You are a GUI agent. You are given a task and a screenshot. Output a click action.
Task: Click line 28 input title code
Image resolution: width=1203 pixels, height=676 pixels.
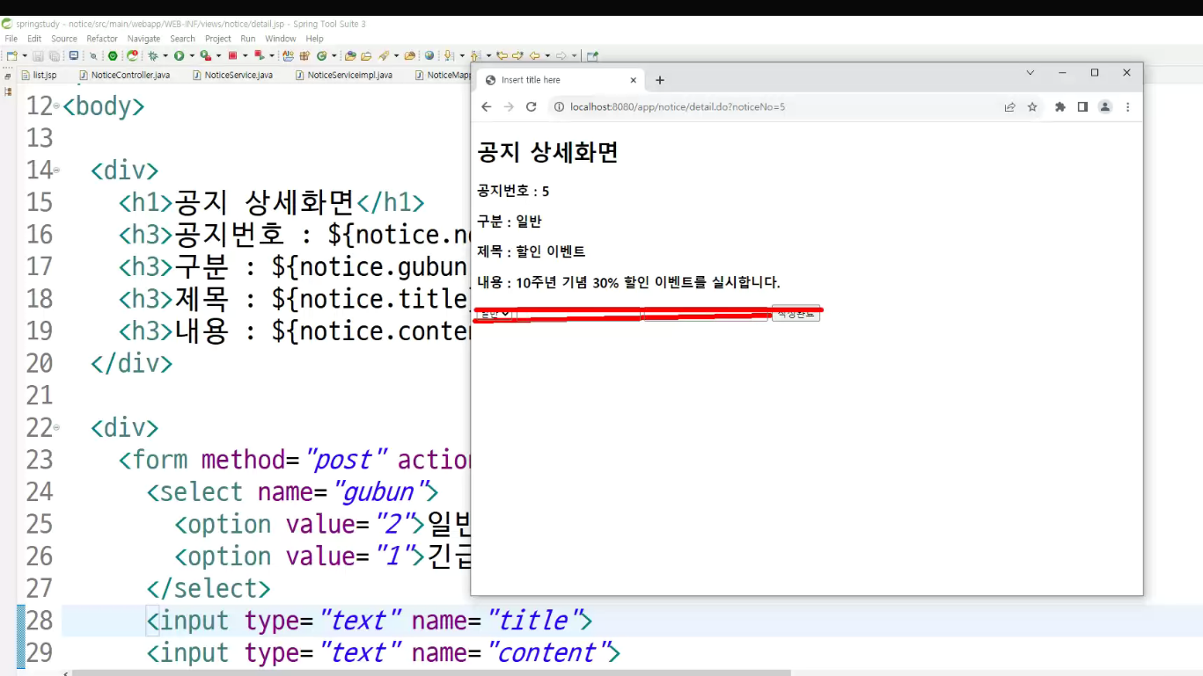click(x=370, y=621)
